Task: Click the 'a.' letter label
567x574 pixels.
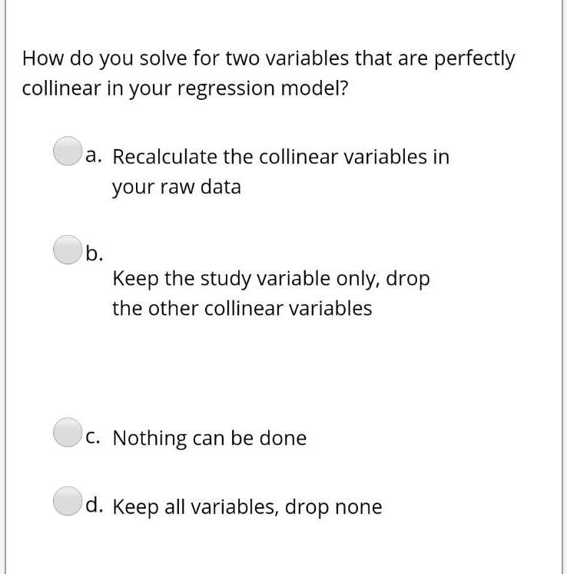Action: pyautogui.click(x=94, y=155)
